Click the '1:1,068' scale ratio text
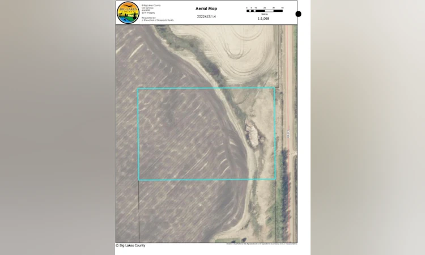The height and width of the screenshot is (255, 425). 263,19
